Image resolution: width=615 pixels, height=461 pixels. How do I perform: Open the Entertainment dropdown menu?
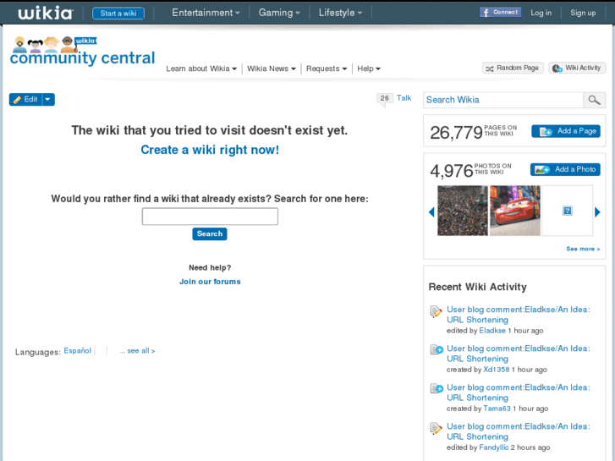[x=206, y=13]
